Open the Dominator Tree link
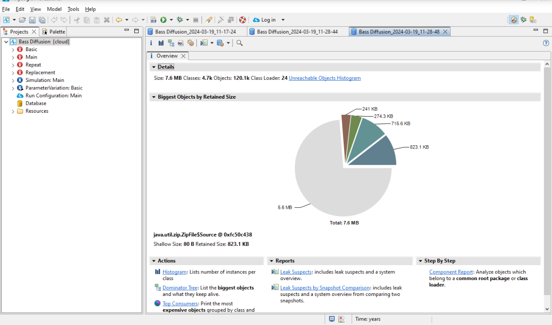Screen dimensions: 552x325 [180, 288]
